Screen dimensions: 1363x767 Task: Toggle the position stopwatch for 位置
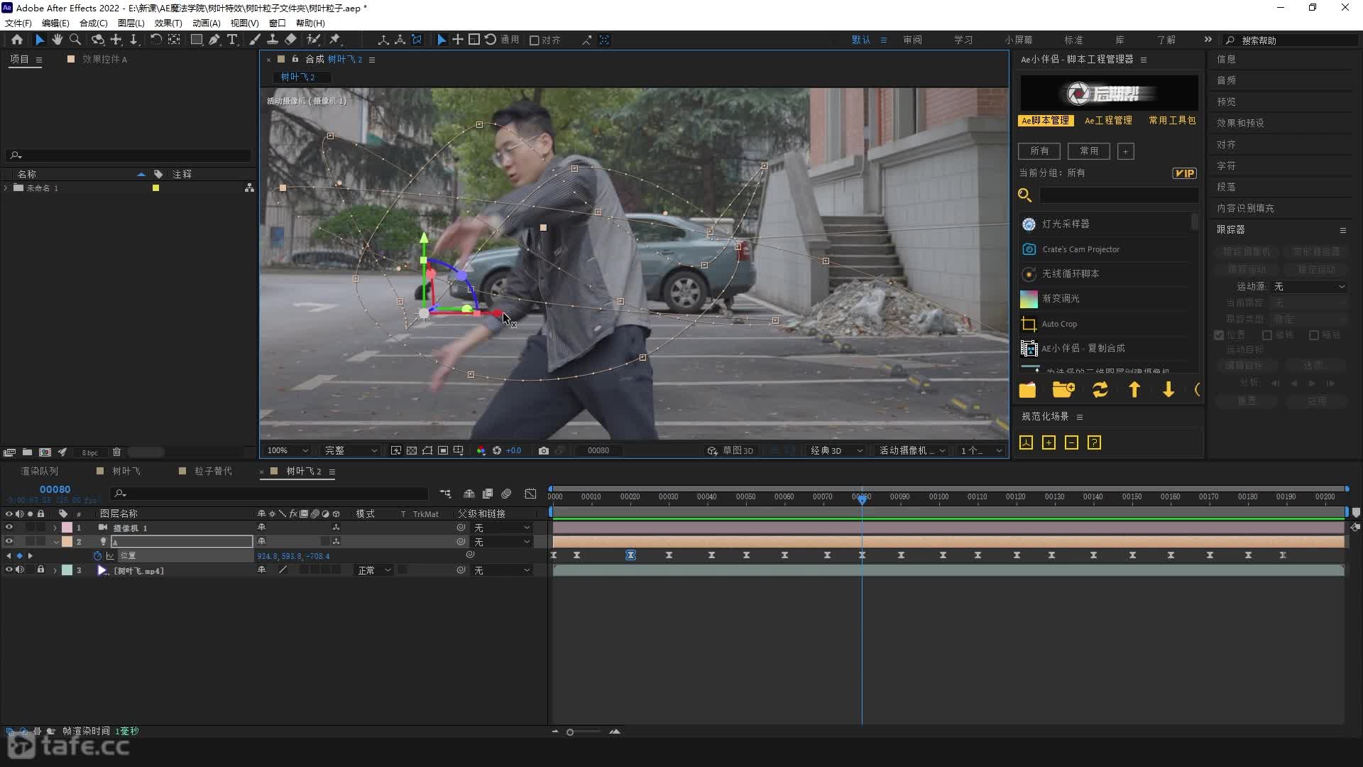click(98, 556)
